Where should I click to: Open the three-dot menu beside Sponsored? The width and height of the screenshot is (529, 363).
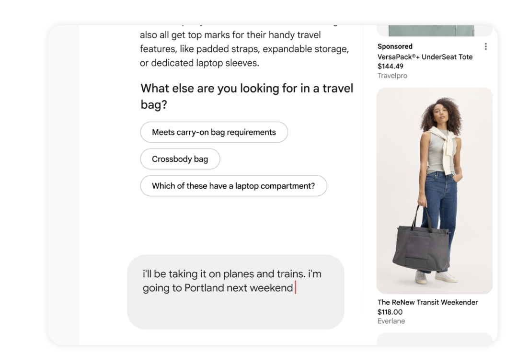[x=486, y=46]
